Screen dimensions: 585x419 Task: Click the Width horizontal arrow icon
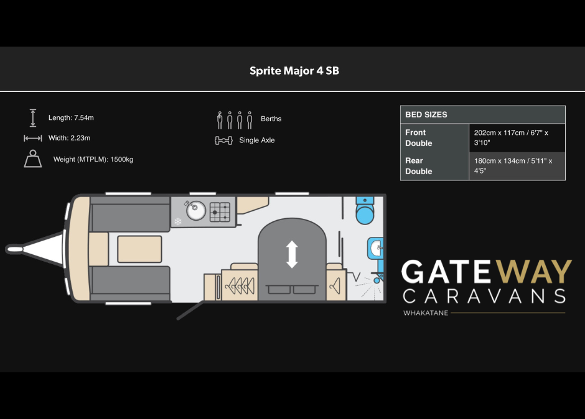[x=32, y=138]
